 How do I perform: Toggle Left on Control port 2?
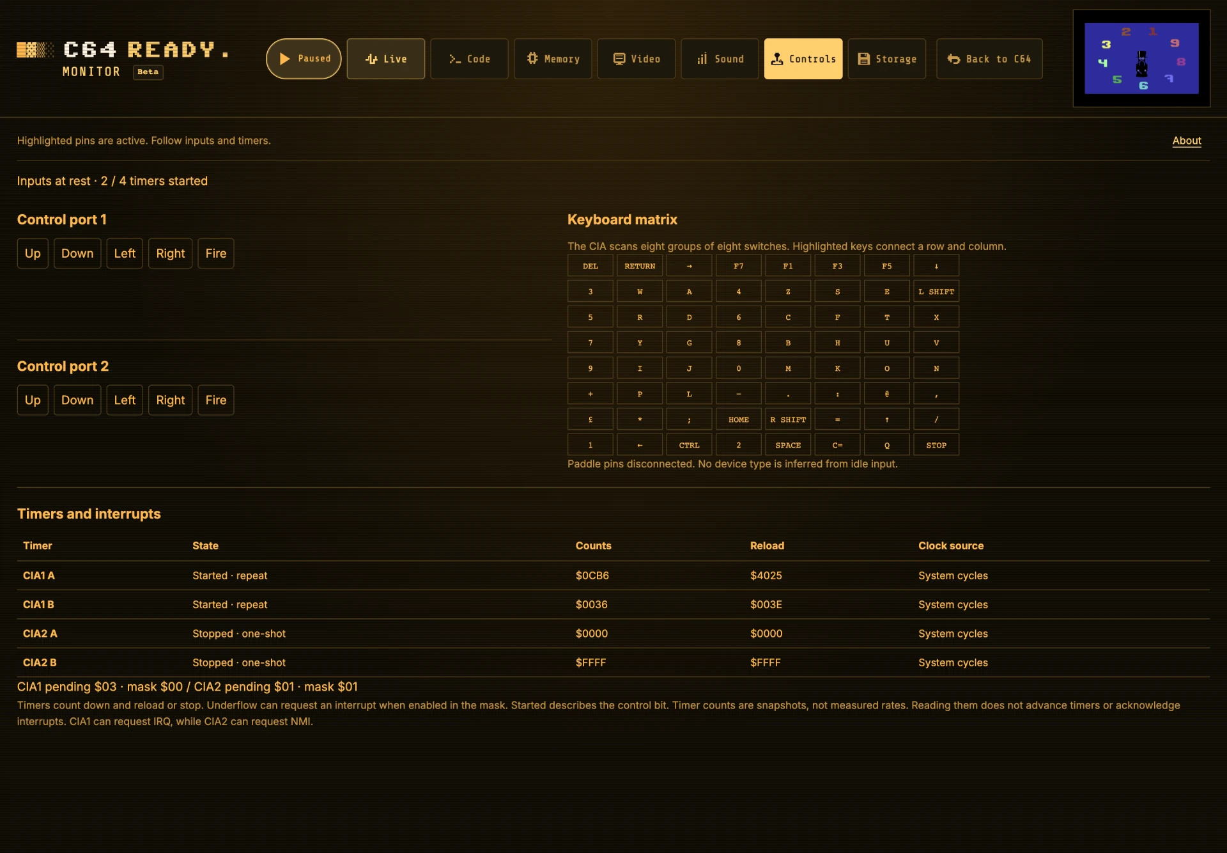125,400
